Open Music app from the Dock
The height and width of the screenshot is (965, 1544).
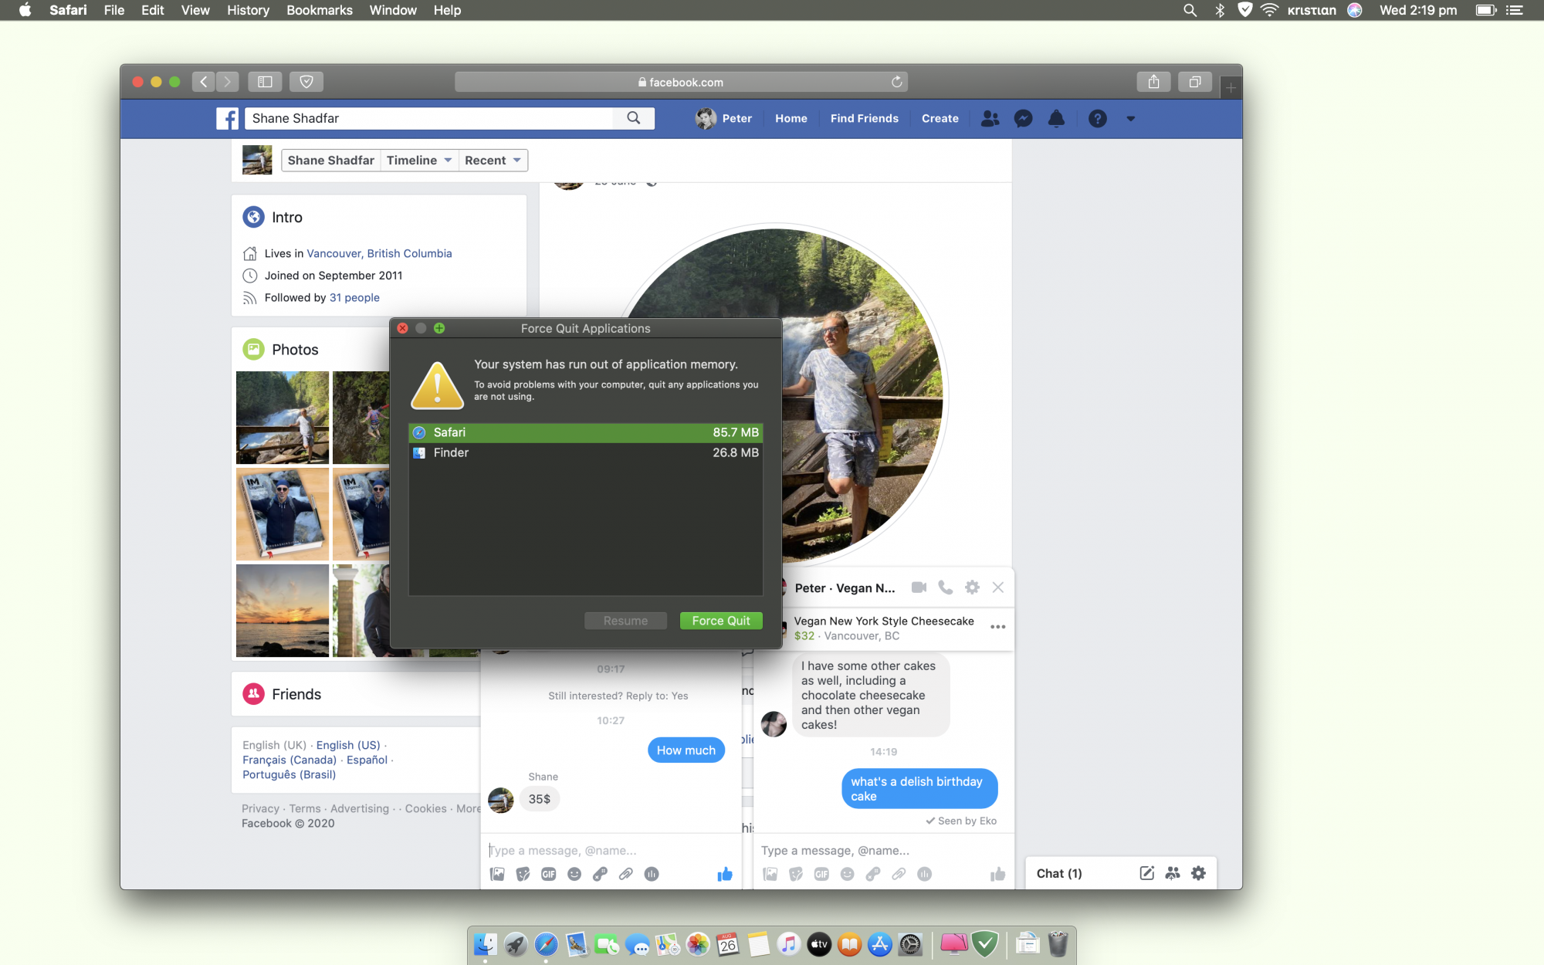click(788, 943)
